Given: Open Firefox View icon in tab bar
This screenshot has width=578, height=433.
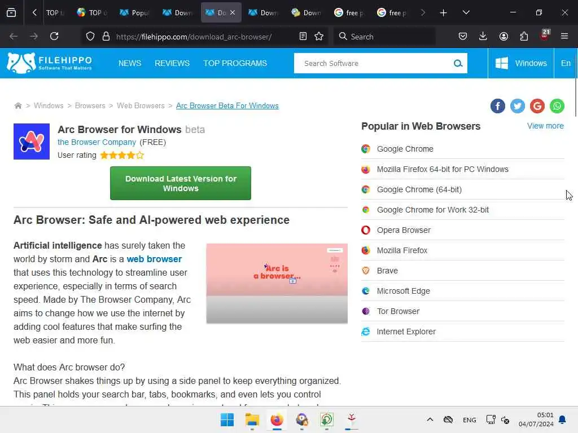Looking at the screenshot, I should tap(11, 12).
